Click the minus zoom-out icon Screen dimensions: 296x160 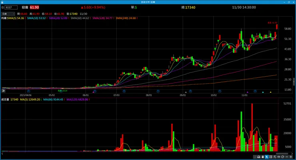pyautogui.click(x=287, y=157)
